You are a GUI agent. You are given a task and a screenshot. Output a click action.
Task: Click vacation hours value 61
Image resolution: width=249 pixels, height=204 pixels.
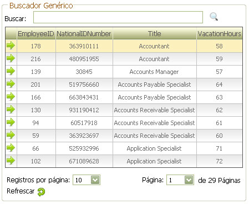click(x=219, y=123)
